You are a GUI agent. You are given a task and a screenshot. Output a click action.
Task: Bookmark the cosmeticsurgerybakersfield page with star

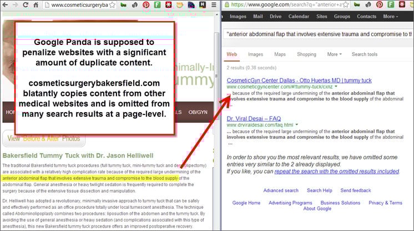coord(112,5)
